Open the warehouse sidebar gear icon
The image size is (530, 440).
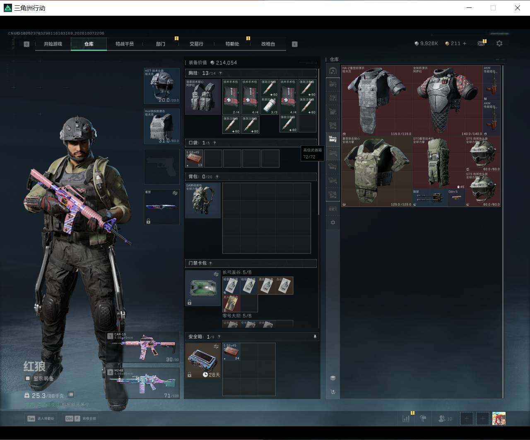[333, 222]
